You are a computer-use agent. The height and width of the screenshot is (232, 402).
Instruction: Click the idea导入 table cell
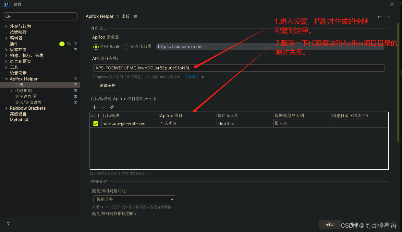[x=245, y=124]
